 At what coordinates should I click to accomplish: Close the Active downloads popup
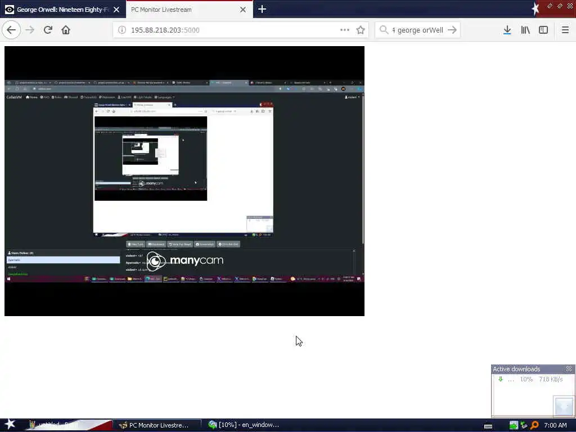pos(569,368)
